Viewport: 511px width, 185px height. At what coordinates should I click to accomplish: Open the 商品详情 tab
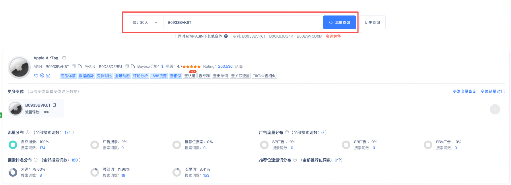click(68, 76)
